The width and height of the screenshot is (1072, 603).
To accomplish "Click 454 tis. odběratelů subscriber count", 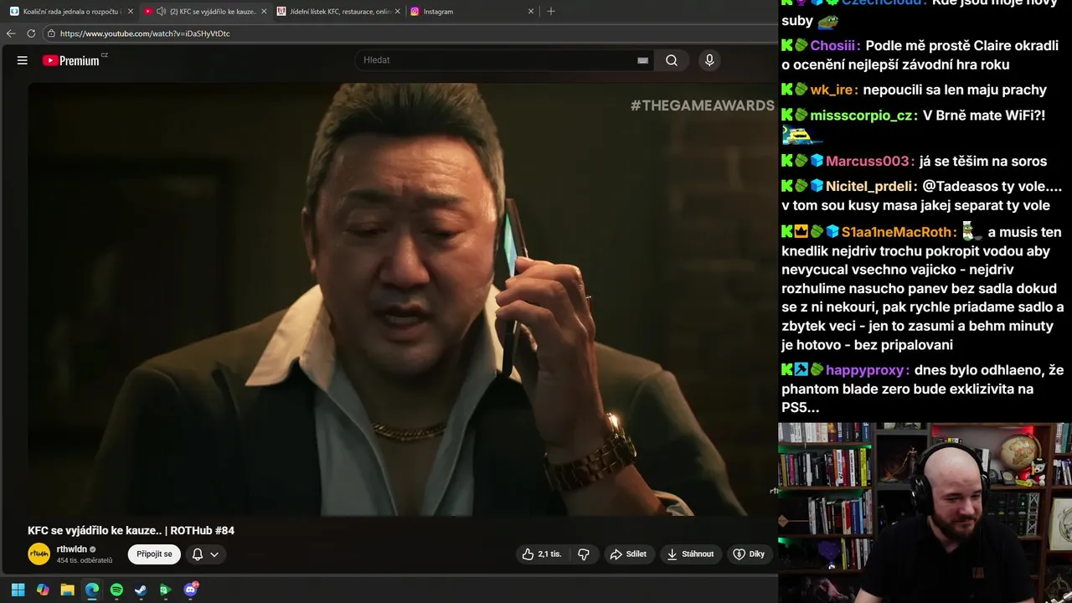I will (85, 560).
